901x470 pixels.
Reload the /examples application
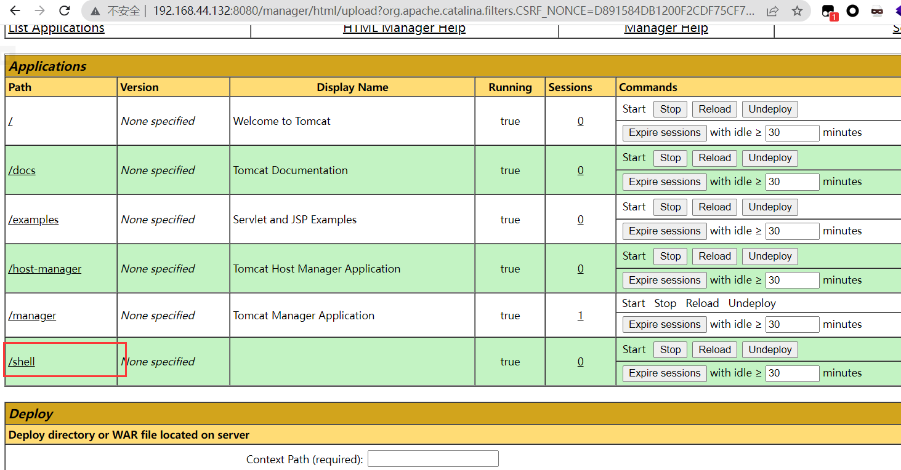click(x=714, y=207)
